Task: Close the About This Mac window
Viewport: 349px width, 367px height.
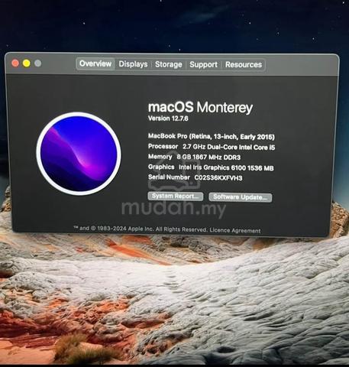Action: tap(15, 63)
